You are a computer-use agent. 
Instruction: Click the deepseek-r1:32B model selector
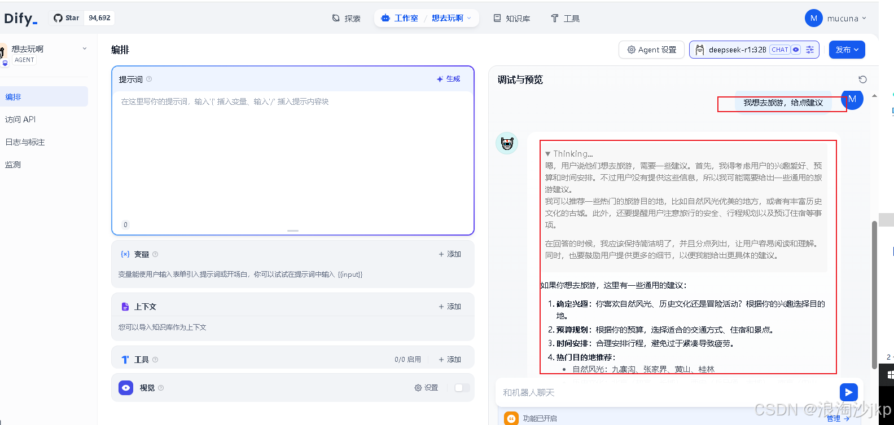point(755,50)
